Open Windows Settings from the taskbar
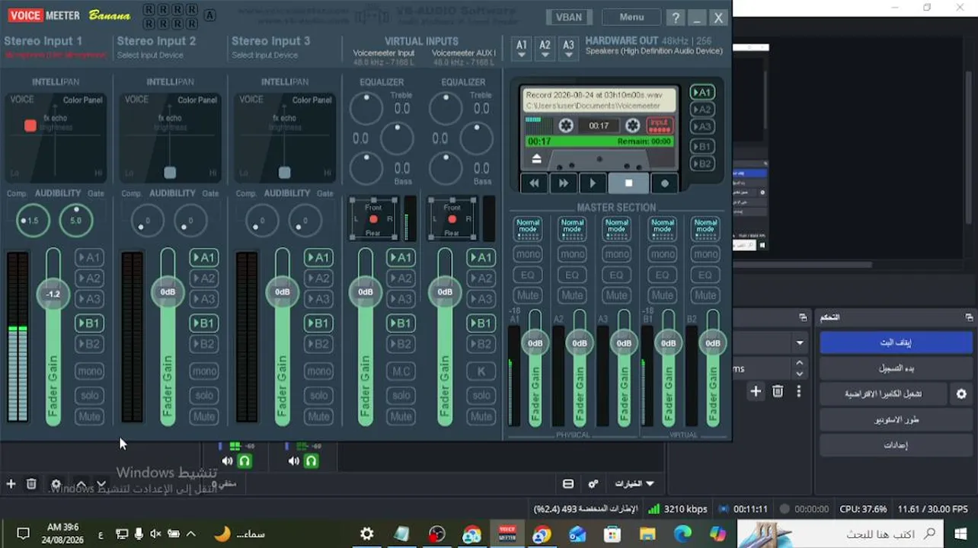Viewport: 978px width, 548px height. click(367, 534)
